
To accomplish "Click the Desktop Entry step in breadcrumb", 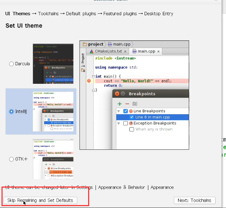I will 159,14.
